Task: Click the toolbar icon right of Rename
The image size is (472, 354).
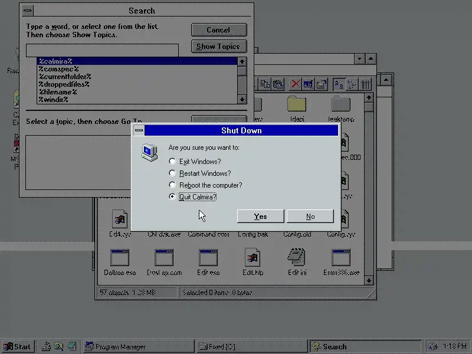Action: pyautogui.click(x=322, y=84)
